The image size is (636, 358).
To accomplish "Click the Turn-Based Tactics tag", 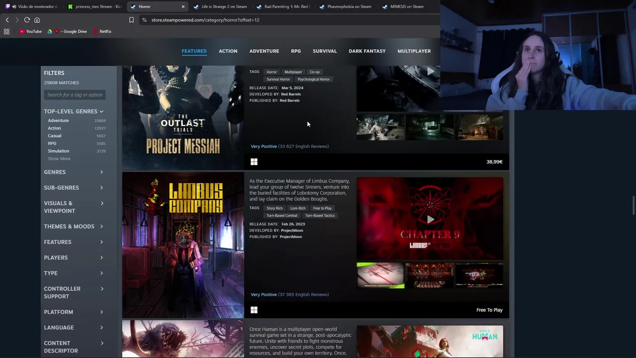I will tap(319, 215).
